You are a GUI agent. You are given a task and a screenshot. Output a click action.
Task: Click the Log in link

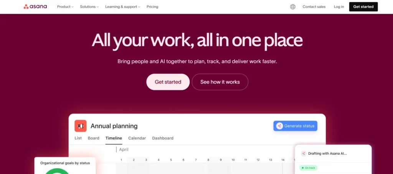[x=339, y=7]
